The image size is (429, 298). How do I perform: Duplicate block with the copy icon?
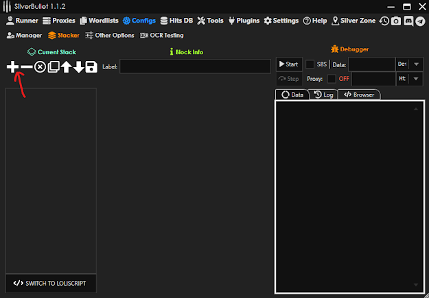[54, 67]
